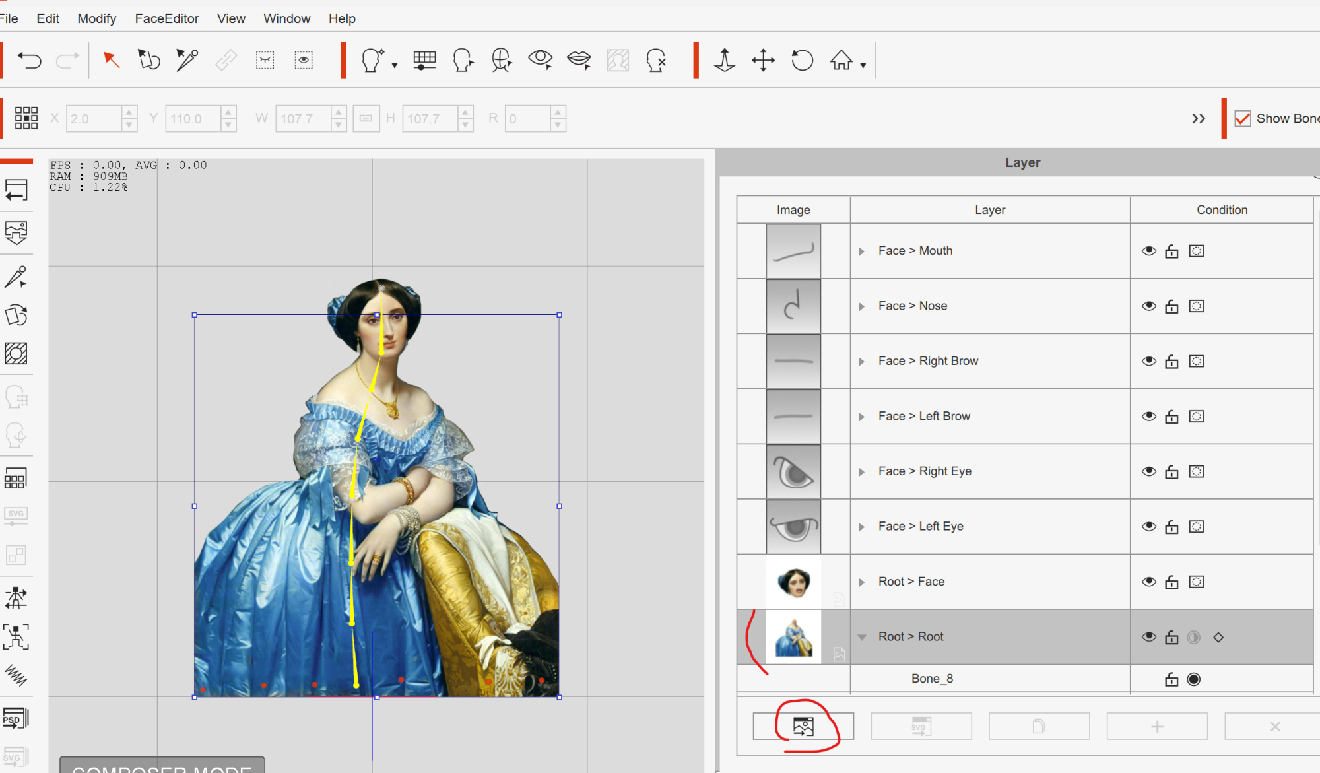Click the Root > Root thumbnail image

[793, 637]
